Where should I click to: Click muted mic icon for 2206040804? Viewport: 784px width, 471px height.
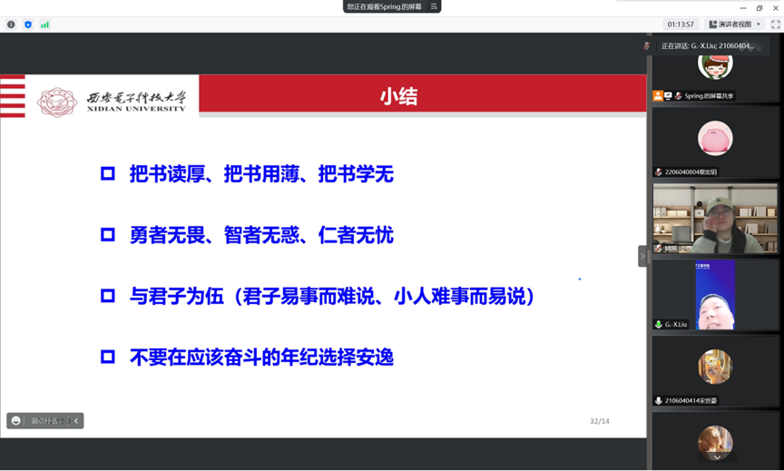pos(659,172)
